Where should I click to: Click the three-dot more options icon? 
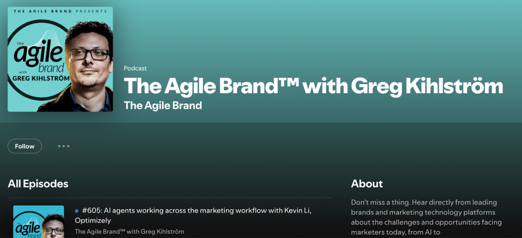coord(63,146)
